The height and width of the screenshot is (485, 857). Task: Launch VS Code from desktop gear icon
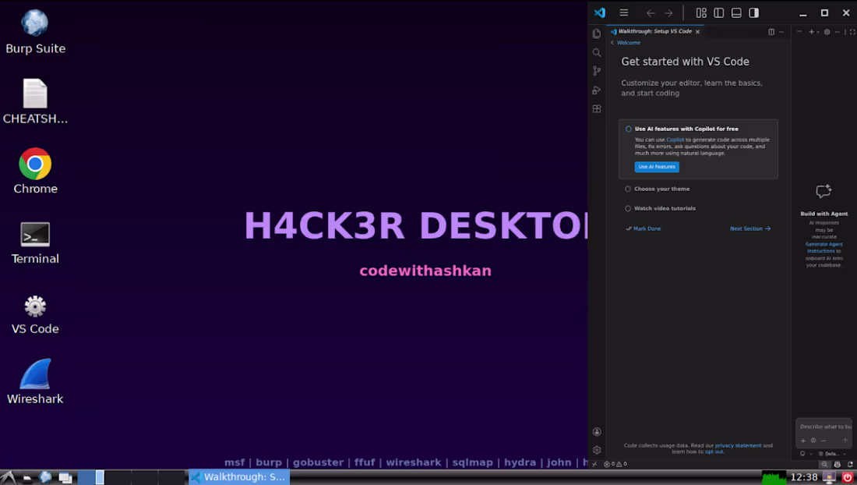35,314
